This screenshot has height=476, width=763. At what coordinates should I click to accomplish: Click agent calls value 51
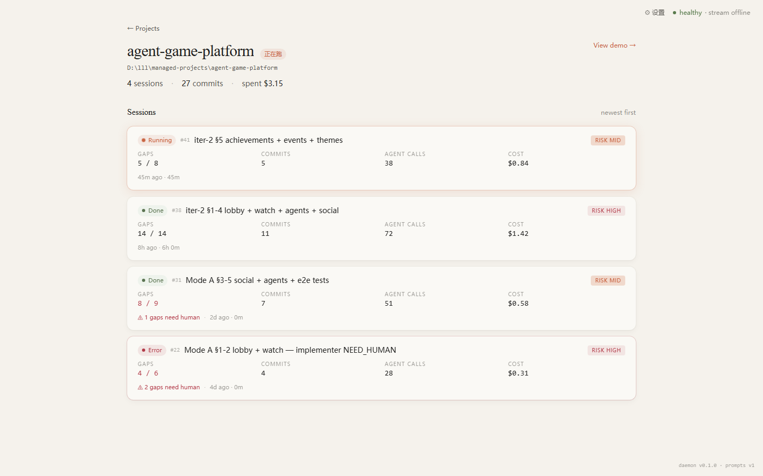point(389,304)
